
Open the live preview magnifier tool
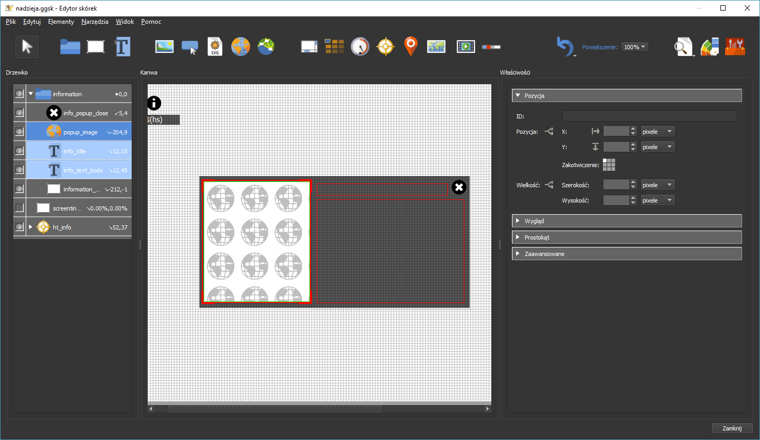683,47
